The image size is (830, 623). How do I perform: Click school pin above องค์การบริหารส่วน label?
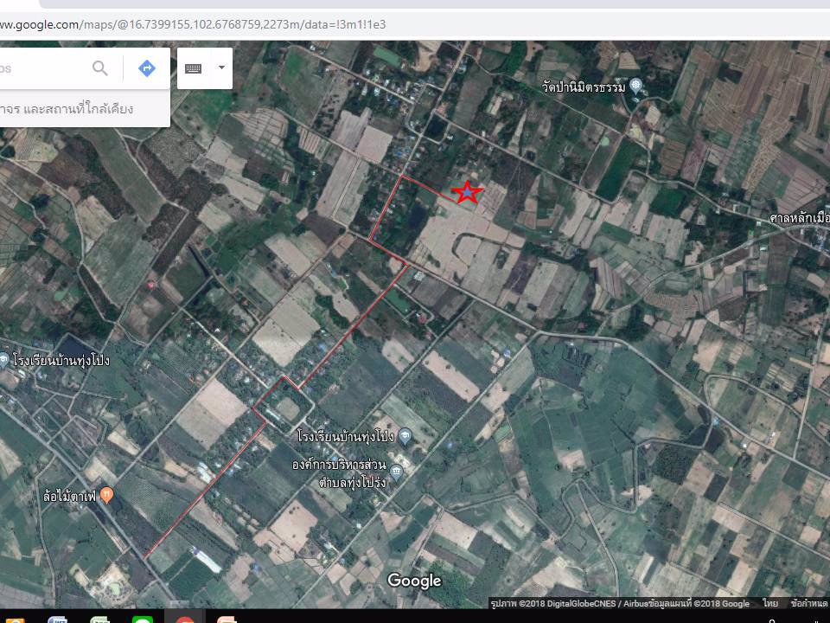pos(405,436)
